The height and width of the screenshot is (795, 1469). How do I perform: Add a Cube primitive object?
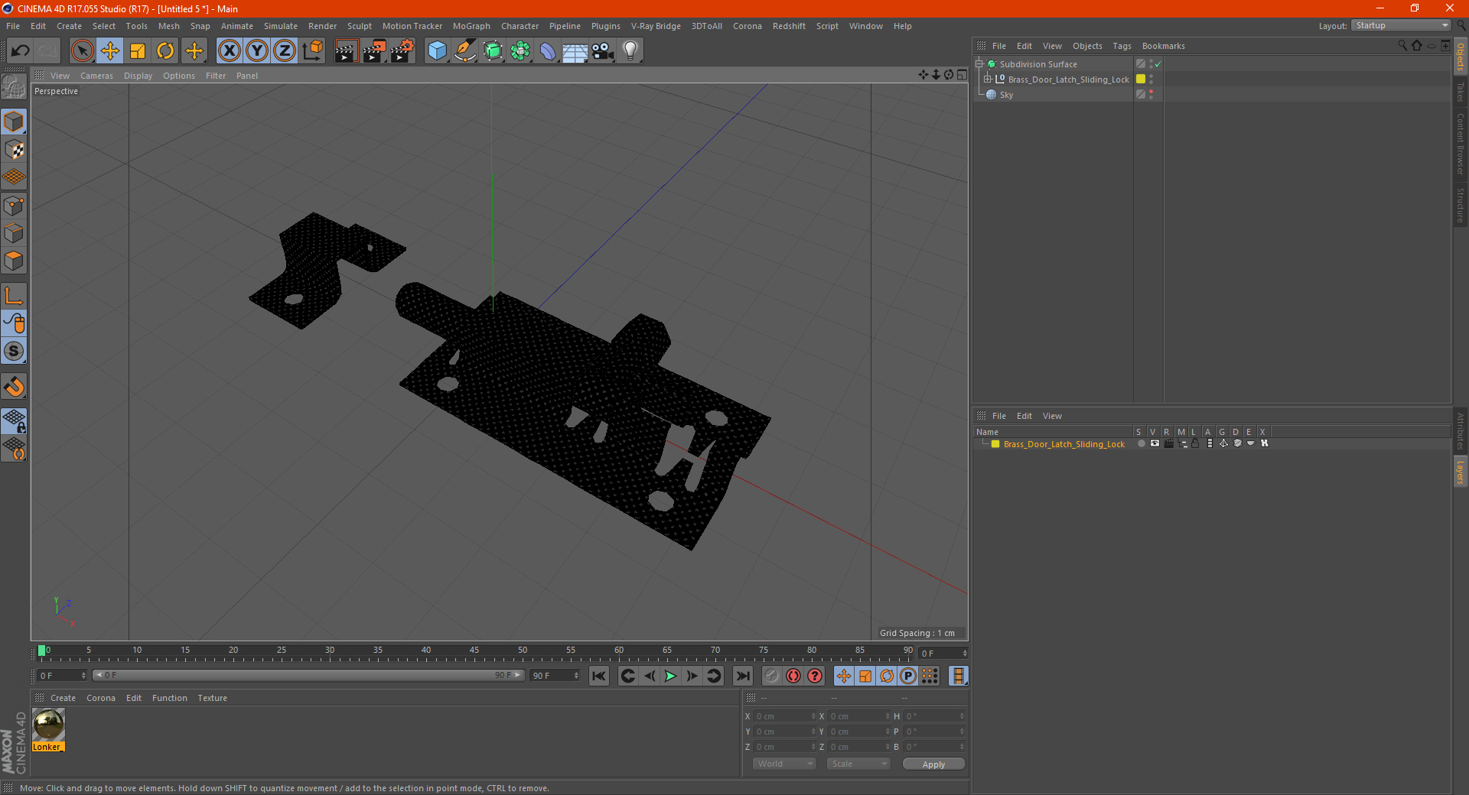tap(437, 51)
